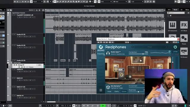Viewport: 190px width, 107px height.
Task: Click the transport Record button
Action: coord(108,106)
